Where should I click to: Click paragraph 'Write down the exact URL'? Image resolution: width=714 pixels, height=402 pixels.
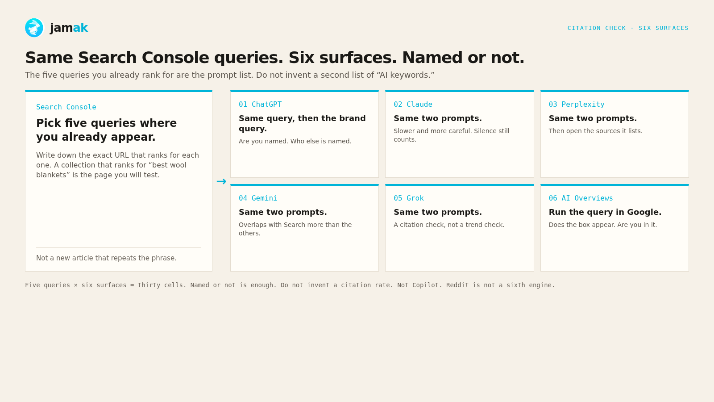point(118,165)
